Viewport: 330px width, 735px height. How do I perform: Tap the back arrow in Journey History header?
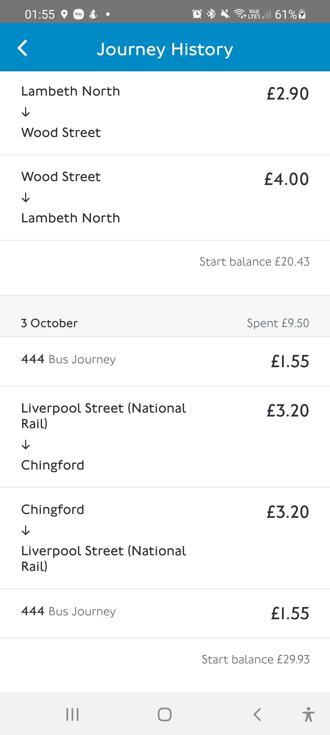pos(23,48)
